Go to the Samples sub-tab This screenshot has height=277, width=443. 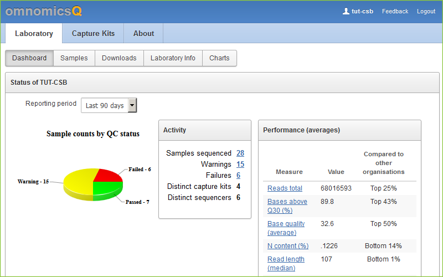coord(74,58)
